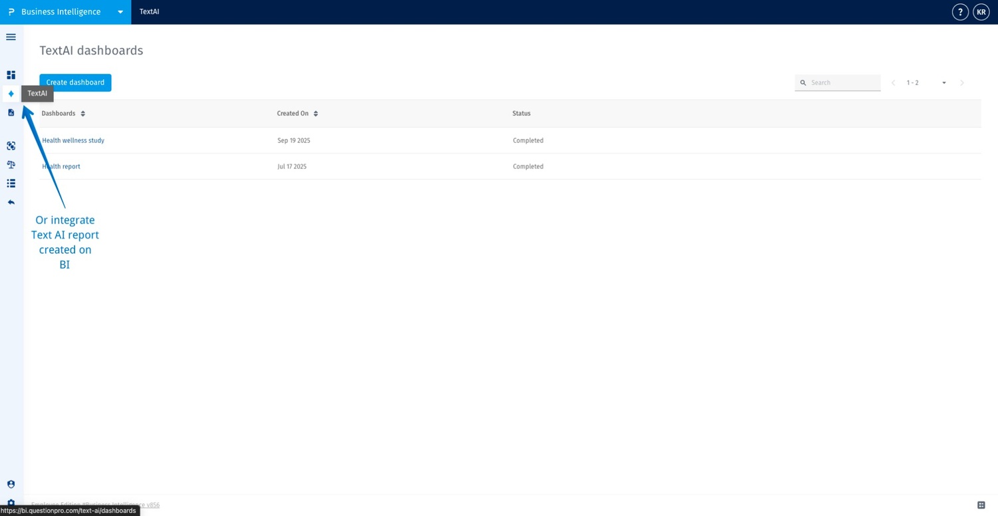Open the Health wellness study dashboard
998x516 pixels.
tap(73, 140)
